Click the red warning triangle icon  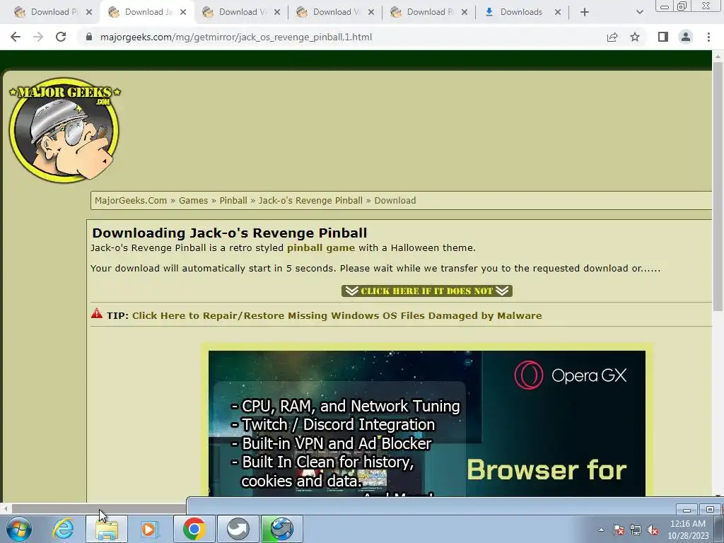pyautogui.click(x=96, y=313)
